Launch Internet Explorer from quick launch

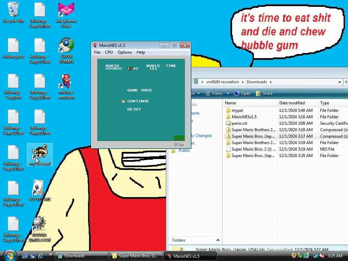pos(41,256)
